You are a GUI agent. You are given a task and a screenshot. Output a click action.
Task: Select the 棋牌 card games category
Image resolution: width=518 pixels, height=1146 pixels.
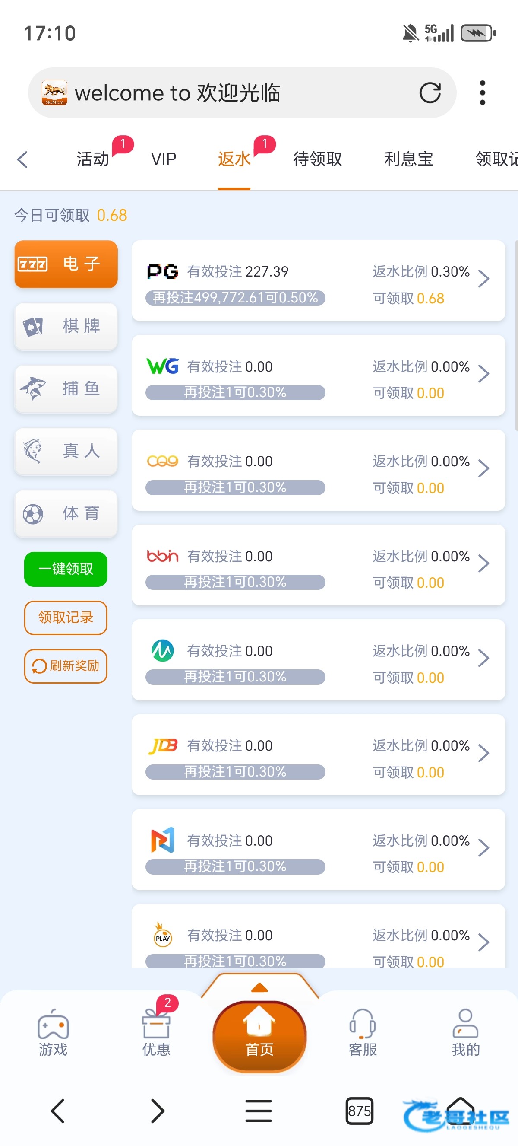point(66,327)
